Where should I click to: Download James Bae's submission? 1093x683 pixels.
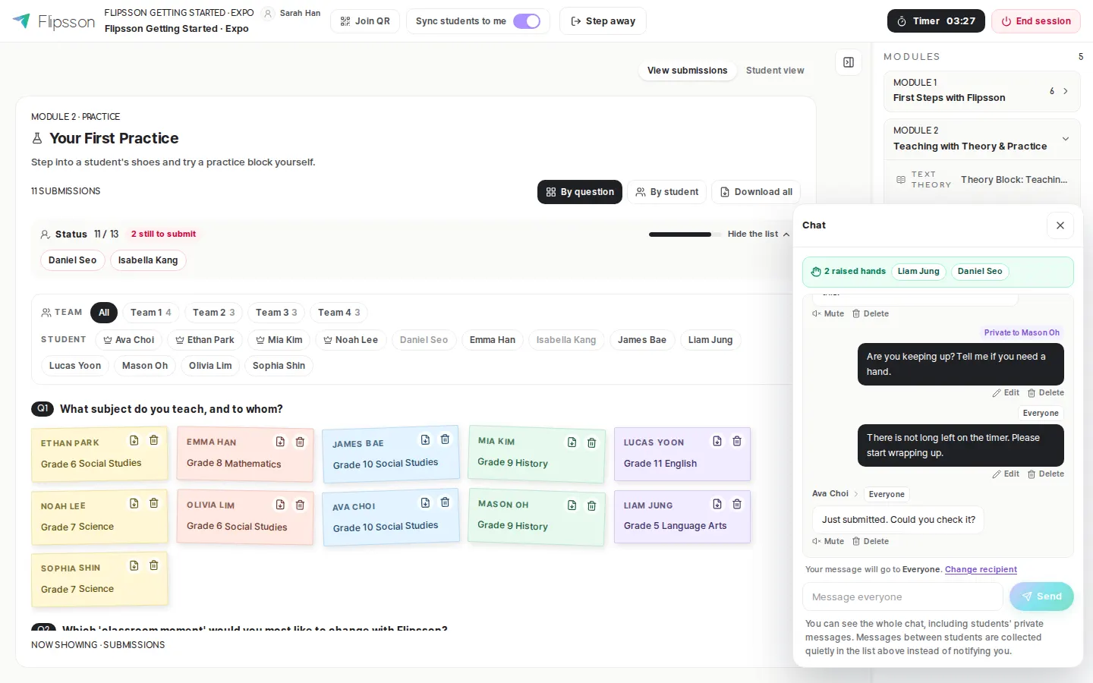click(426, 439)
